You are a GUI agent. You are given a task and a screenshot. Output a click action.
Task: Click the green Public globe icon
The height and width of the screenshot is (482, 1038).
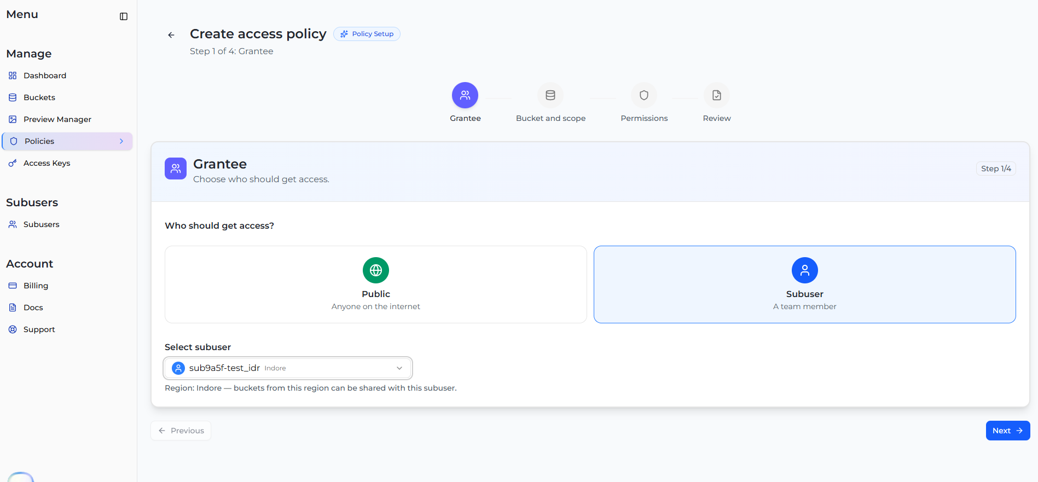(x=376, y=270)
